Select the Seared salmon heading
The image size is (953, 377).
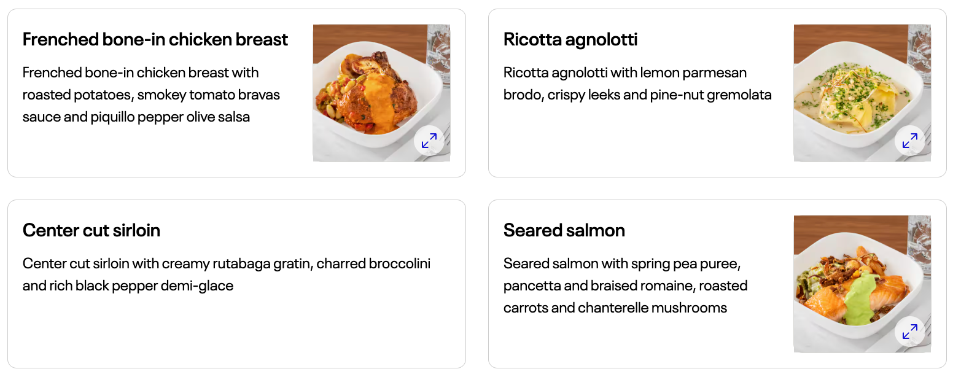564,230
